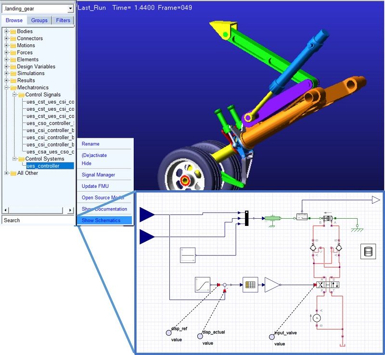This screenshot has height=355, width=385.
Task: Select the lookup table block in schematic
Action: tap(250, 285)
